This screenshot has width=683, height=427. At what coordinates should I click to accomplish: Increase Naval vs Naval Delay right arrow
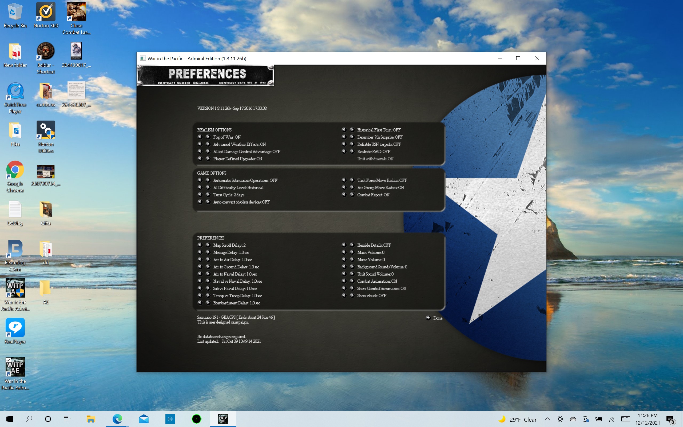[x=208, y=281]
